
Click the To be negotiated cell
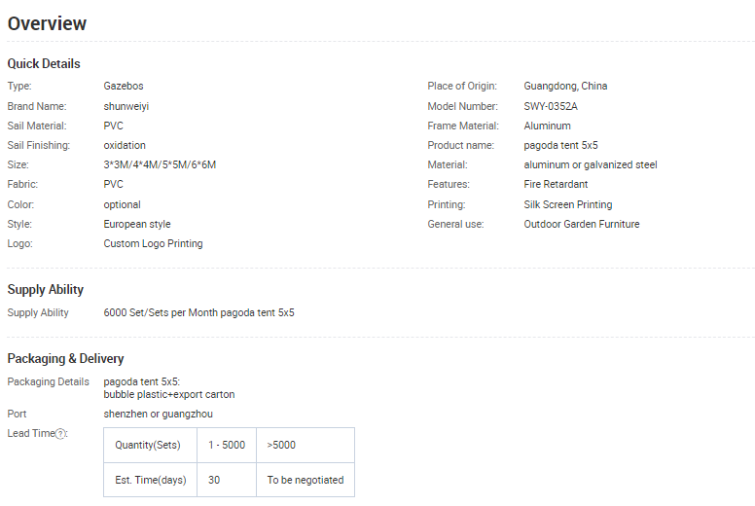(305, 480)
